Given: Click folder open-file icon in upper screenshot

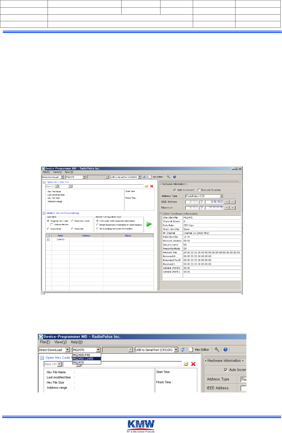Looking at the screenshot, I should tap(147, 186).
